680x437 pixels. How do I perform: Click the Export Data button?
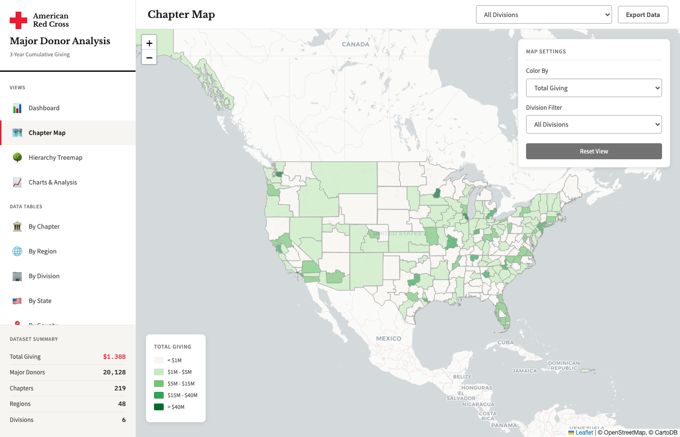coord(643,15)
